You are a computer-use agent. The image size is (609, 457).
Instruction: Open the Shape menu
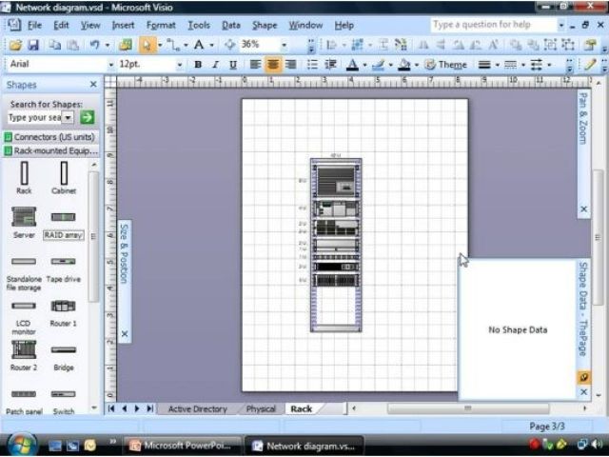265,26
